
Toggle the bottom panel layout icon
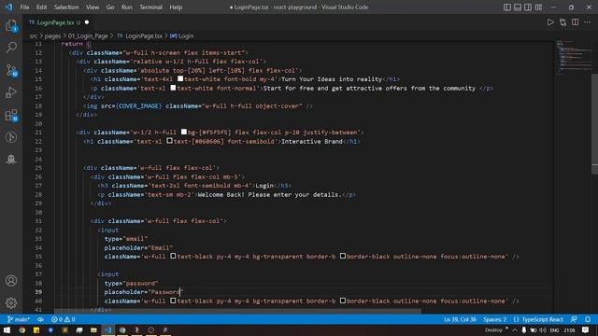click(x=518, y=7)
